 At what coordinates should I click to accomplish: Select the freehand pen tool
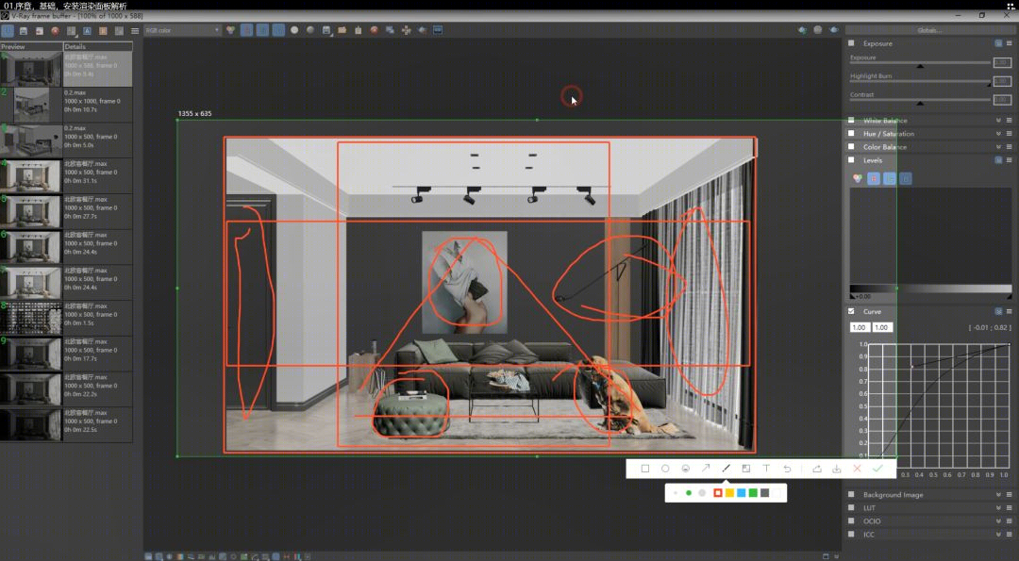pos(726,469)
